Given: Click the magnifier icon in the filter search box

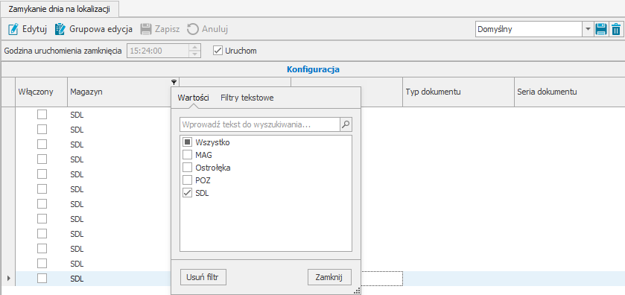Looking at the screenshot, I should pos(346,124).
